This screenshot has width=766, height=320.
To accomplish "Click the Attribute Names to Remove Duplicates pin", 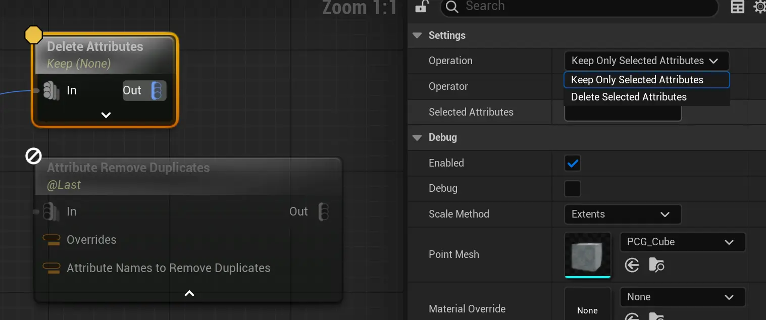I will (x=52, y=268).
